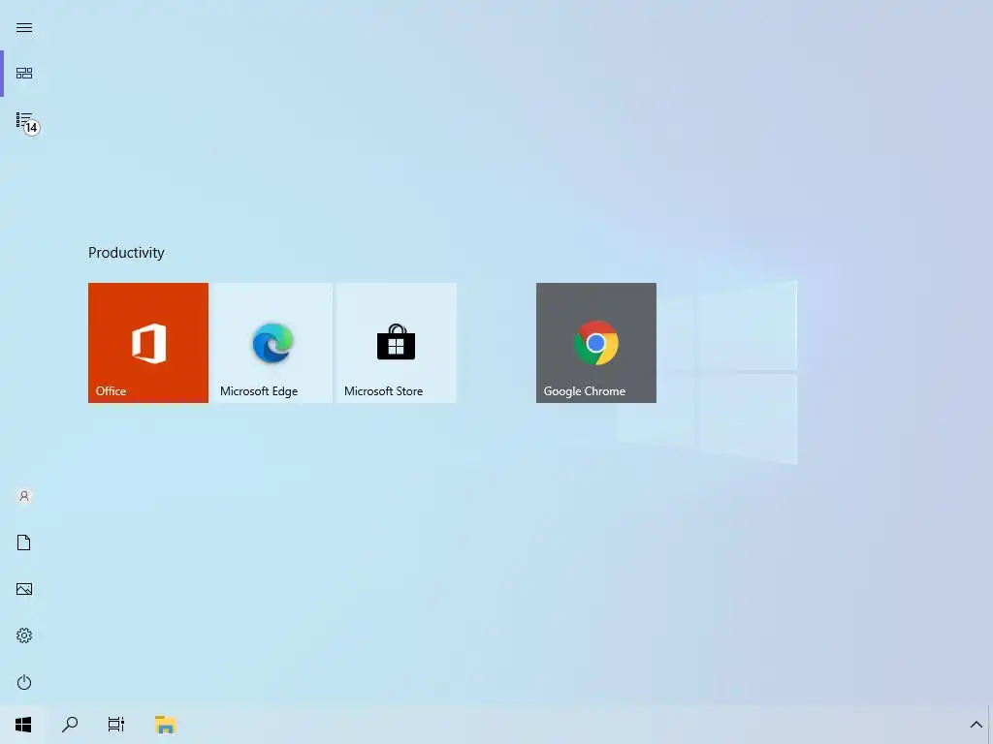Click the Show desktop sliver
The width and height of the screenshot is (993, 744).
(x=990, y=725)
